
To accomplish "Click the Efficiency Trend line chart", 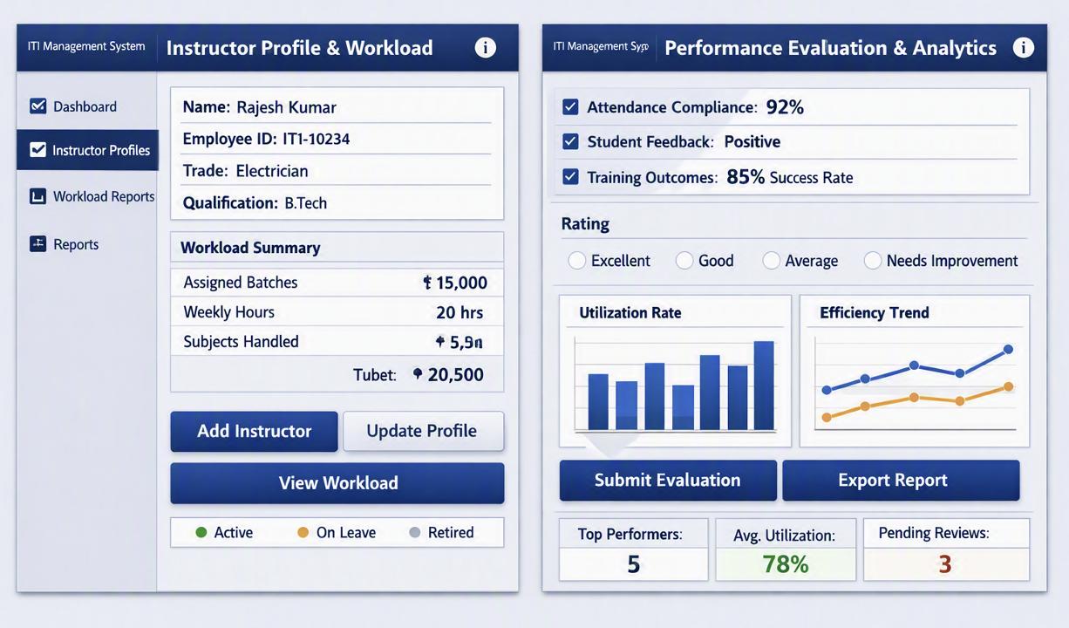I will pos(916,385).
